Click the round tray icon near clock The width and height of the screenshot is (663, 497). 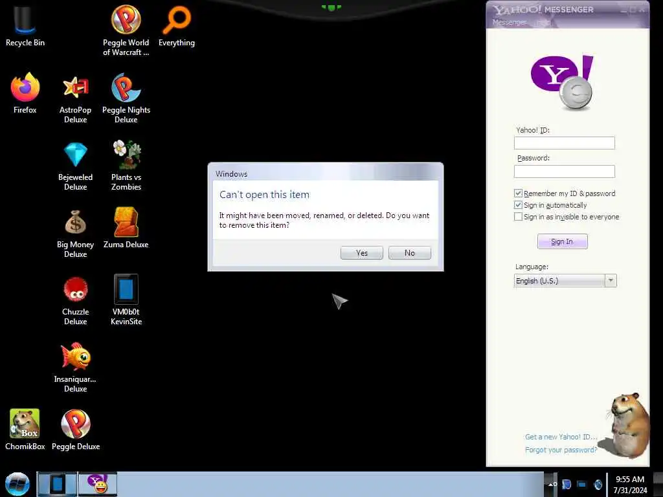tap(598, 484)
